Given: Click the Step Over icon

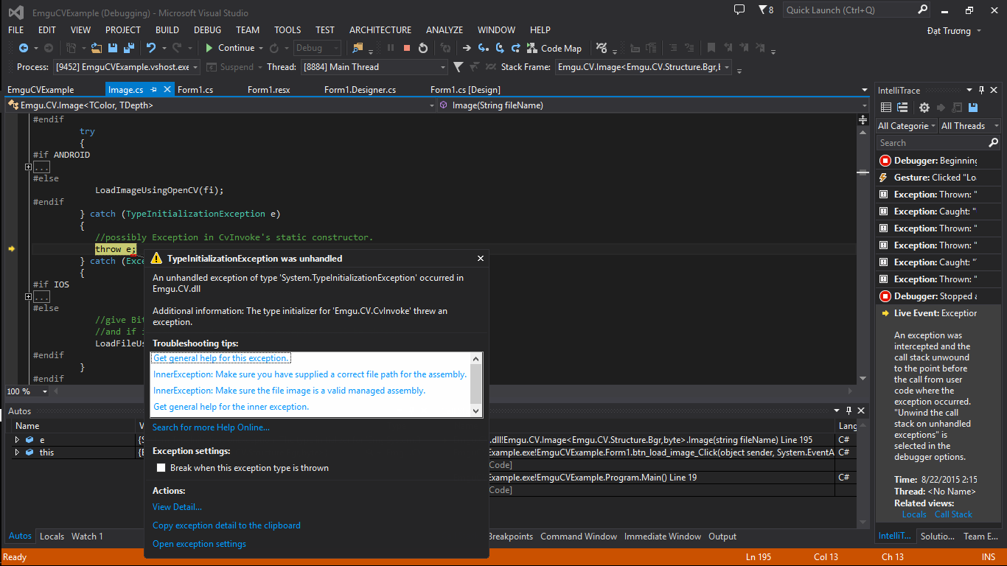Looking at the screenshot, I should pos(499,48).
